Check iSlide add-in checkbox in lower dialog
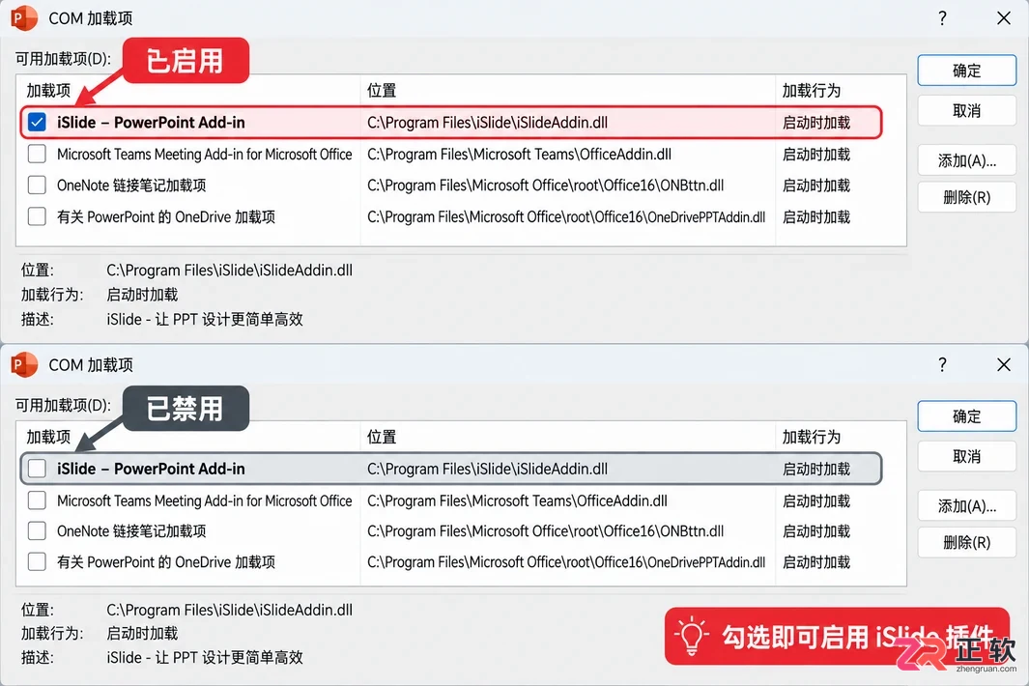This screenshot has width=1029, height=686. click(x=37, y=469)
